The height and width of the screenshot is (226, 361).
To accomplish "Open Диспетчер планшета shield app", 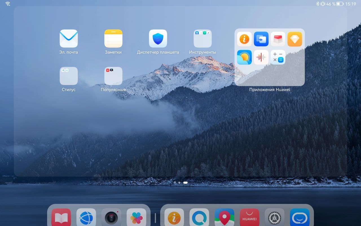I will pos(158,38).
